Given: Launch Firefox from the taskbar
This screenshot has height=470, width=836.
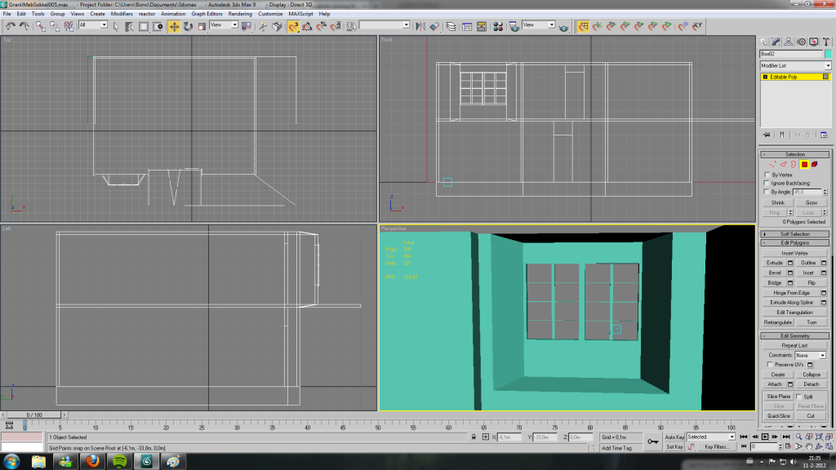Looking at the screenshot, I should click(91, 462).
